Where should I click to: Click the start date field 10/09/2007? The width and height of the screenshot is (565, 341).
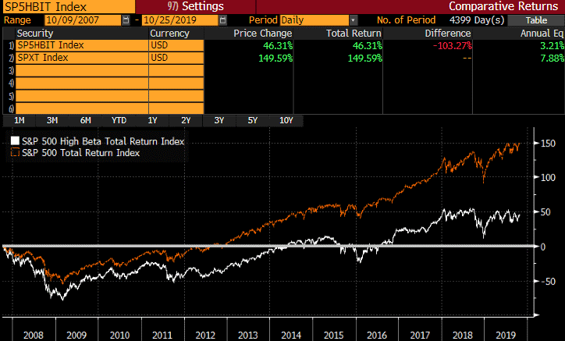[83, 20]
